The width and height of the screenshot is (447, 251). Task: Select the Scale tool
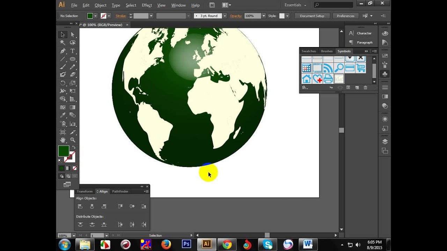pyautogui.click(x=73, y=83)
